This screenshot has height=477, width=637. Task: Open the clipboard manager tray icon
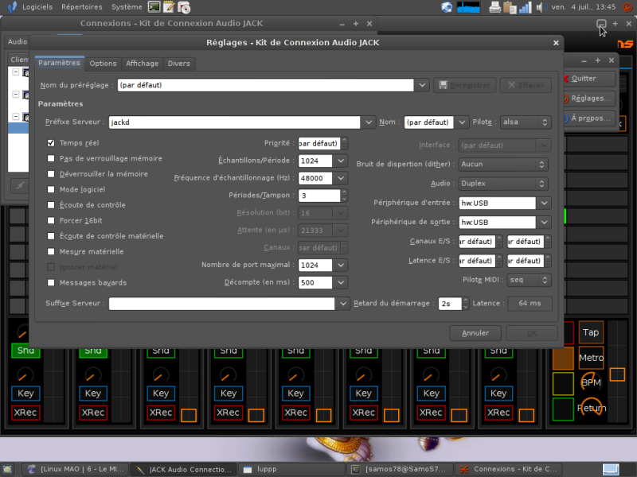510,7
